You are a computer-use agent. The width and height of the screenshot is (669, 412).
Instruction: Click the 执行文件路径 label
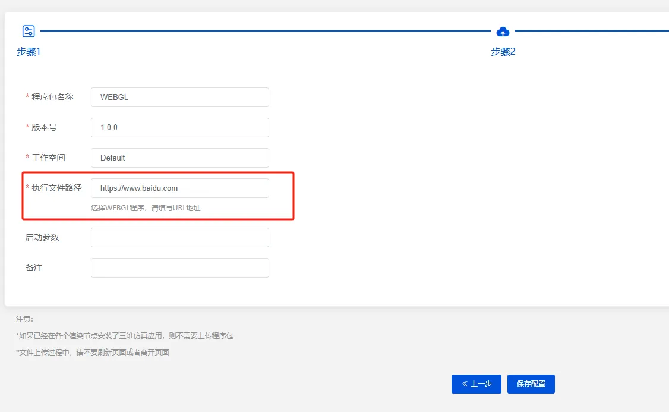click(x=57, y=188)
